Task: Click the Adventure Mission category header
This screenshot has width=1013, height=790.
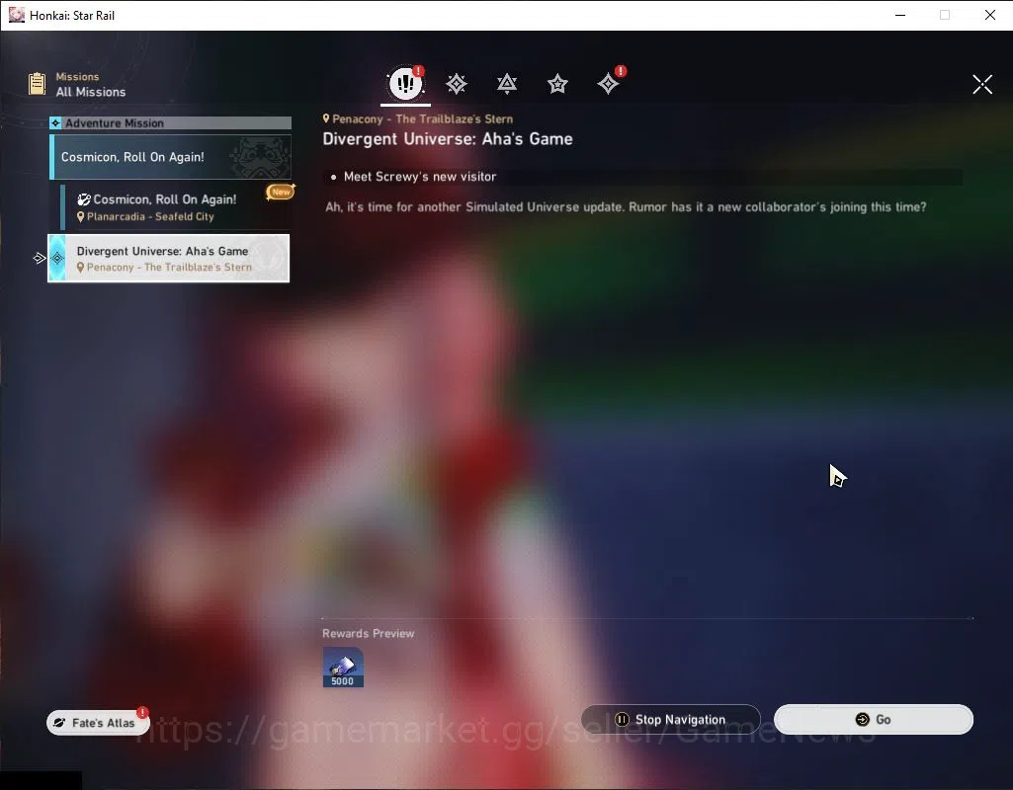Action: (x=171, y=122)
